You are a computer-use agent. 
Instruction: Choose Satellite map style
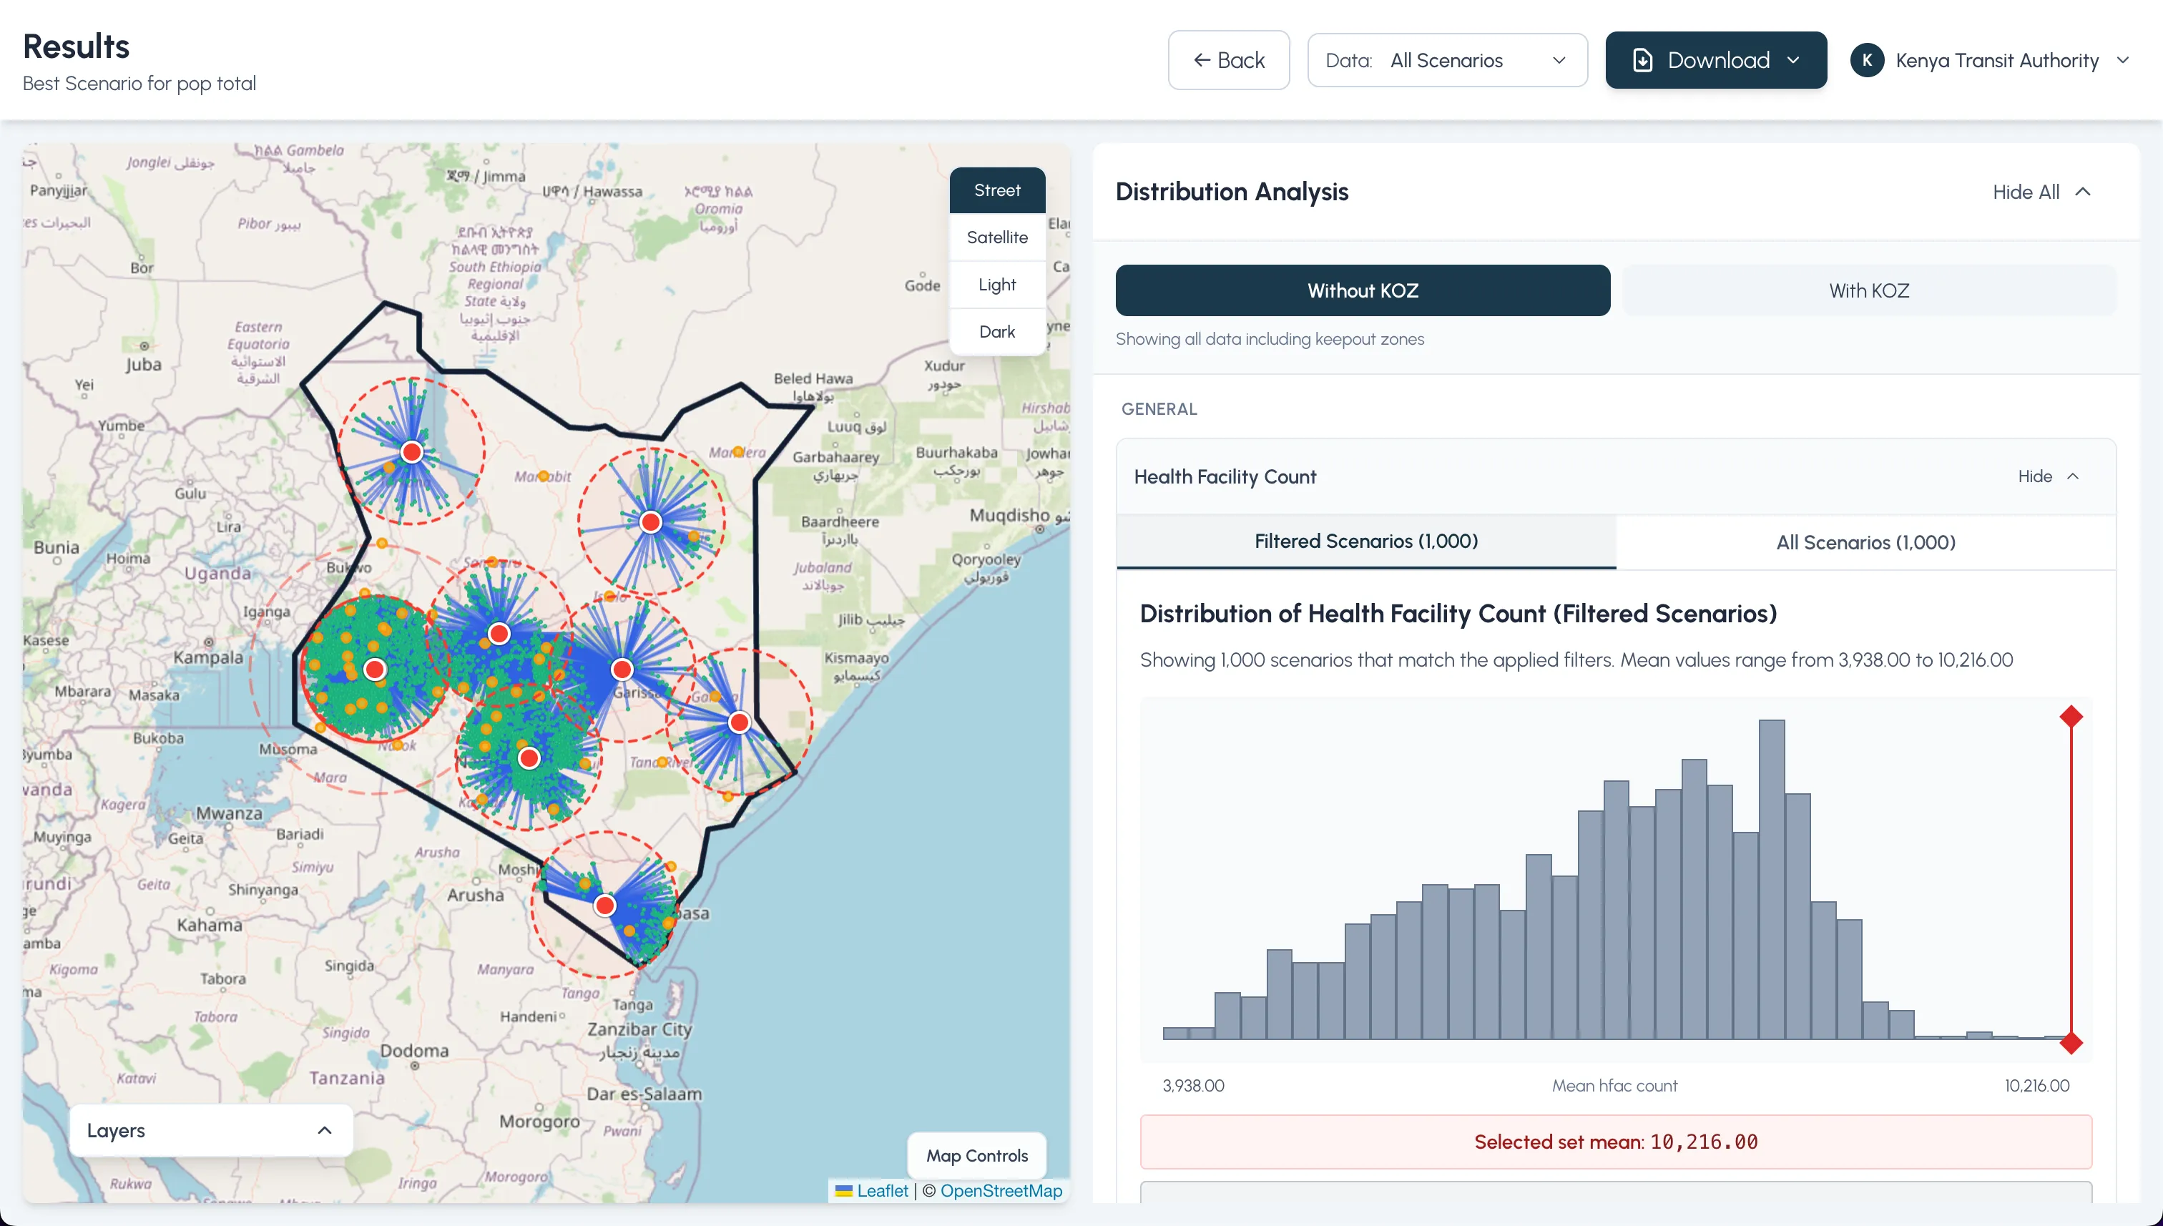(996, 237)
